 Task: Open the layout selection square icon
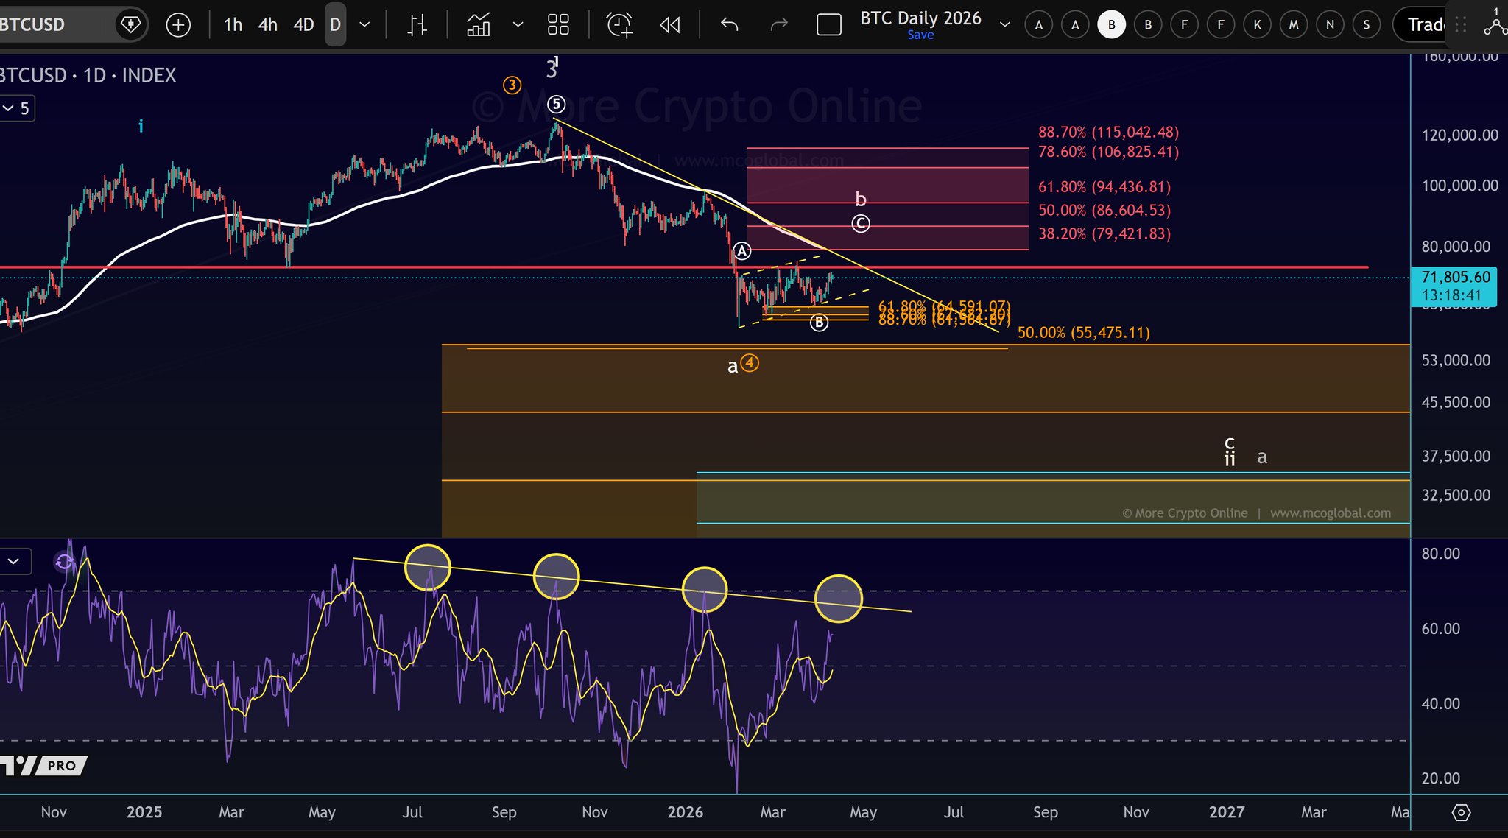pos(829,25)
